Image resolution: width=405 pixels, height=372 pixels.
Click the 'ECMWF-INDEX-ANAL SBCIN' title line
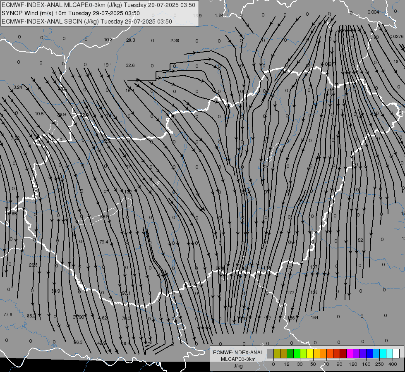(x=87, y=21)
